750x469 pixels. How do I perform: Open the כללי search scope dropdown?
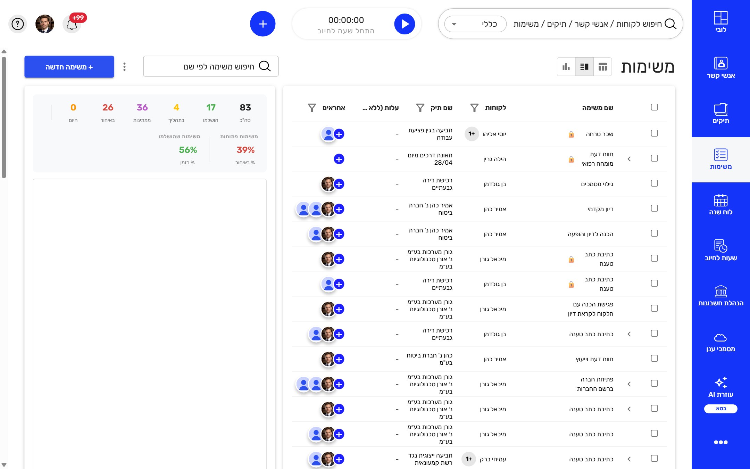coord(475,24)
